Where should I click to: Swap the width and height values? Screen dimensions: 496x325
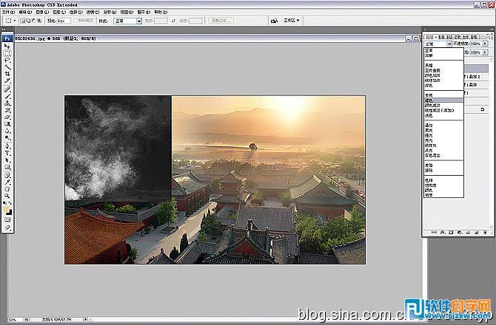point(173,21)
